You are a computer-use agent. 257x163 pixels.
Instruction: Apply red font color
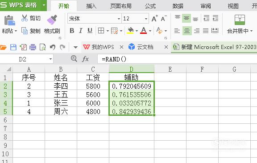pyautogui.click(x=144, y=31)
